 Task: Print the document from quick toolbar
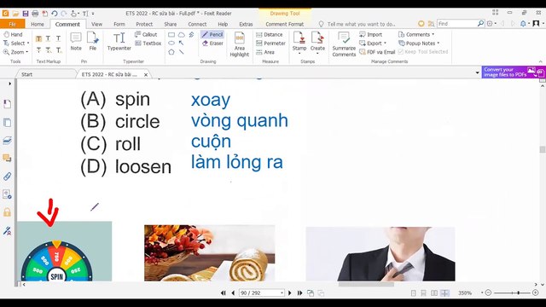[35, 14]
